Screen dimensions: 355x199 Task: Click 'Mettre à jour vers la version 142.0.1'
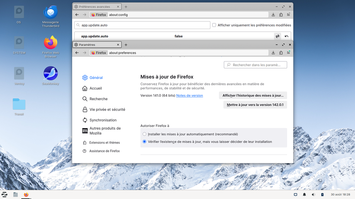click(x=255, y=105)
